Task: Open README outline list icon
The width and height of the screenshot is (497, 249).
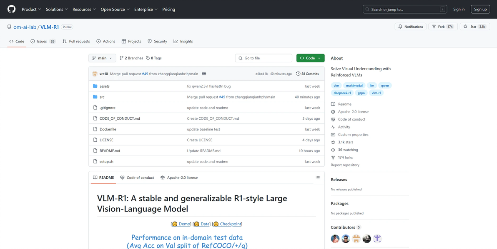Action: click(x=318, y=178)
